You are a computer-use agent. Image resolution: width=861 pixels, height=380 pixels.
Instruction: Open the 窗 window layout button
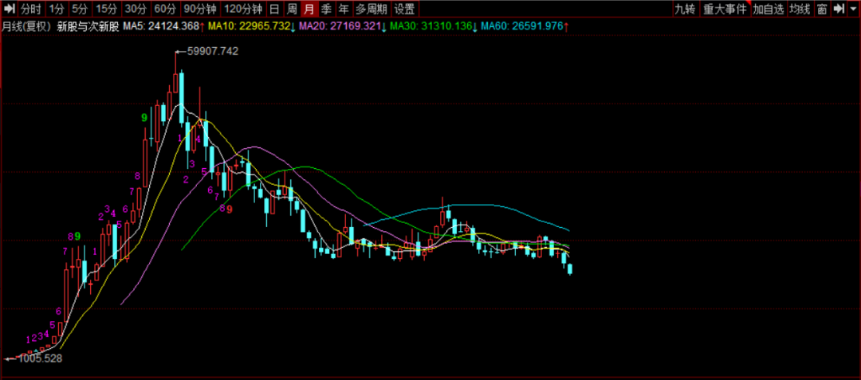pos(821,10)
